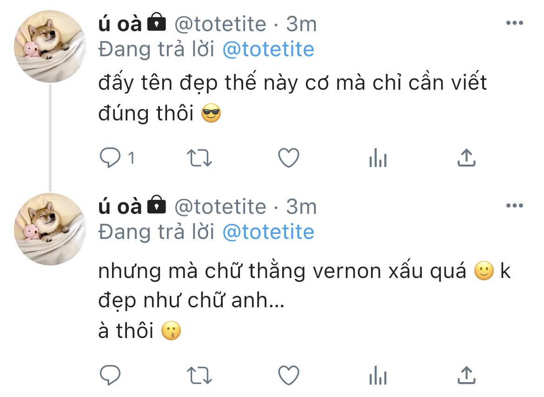Open display name 'ú oà' on second tweet
Image resolution: width=544 pixels, height=397 pixels.
click(120, 207)
